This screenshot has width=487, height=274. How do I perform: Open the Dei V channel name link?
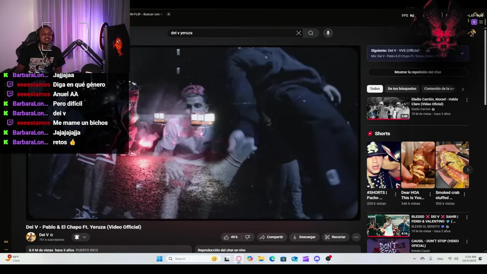point(44,235)
